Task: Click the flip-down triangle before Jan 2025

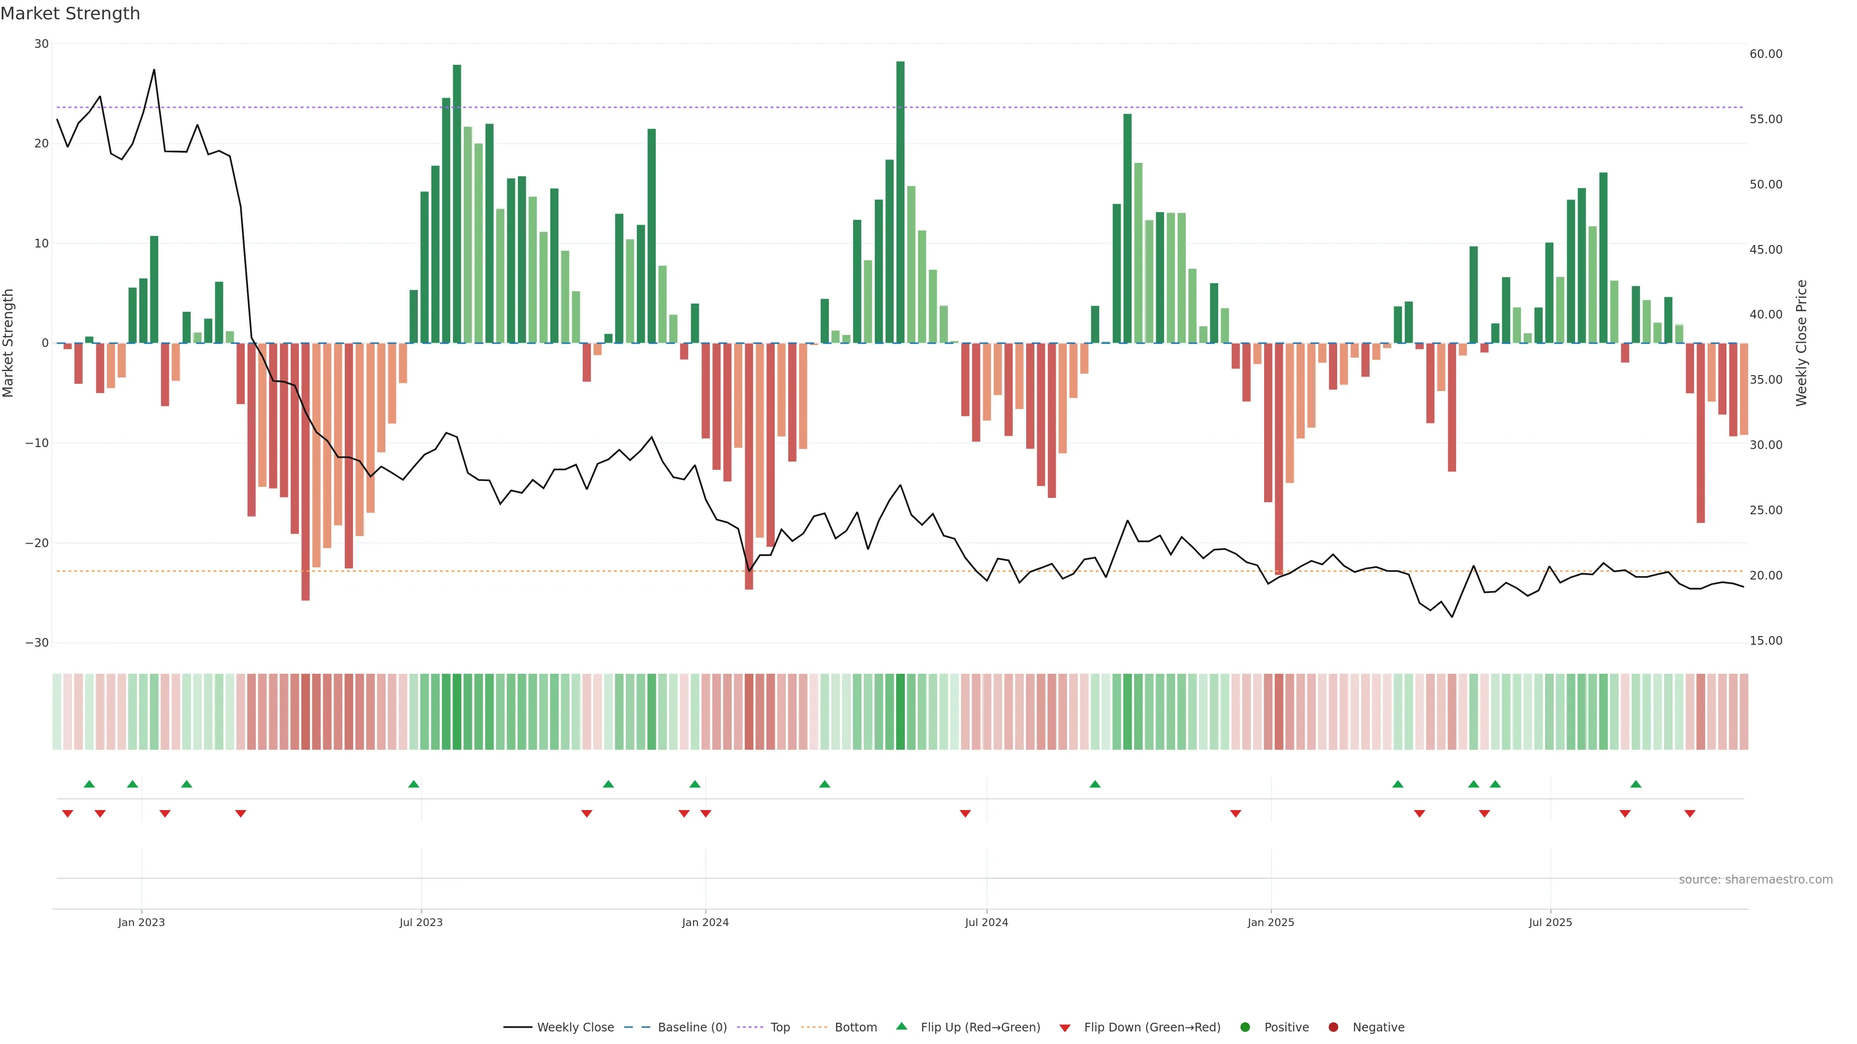Action: click(x=1236, y=813)
